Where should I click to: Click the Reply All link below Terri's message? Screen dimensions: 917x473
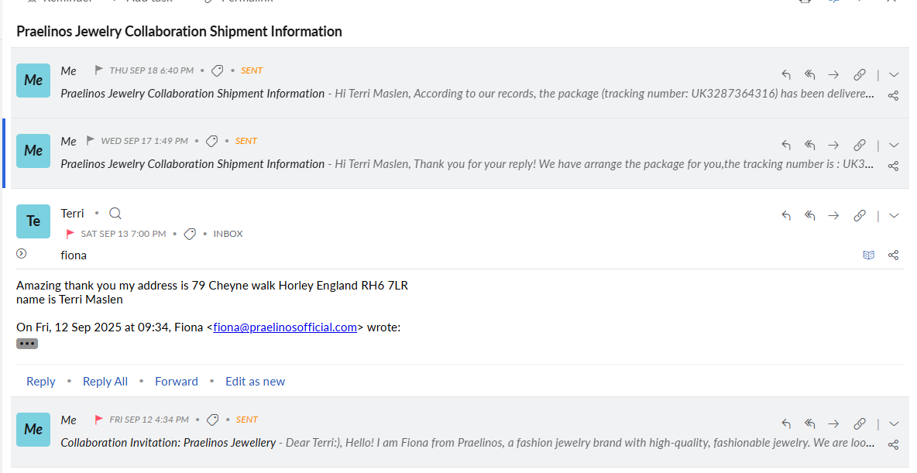[105, 381]
